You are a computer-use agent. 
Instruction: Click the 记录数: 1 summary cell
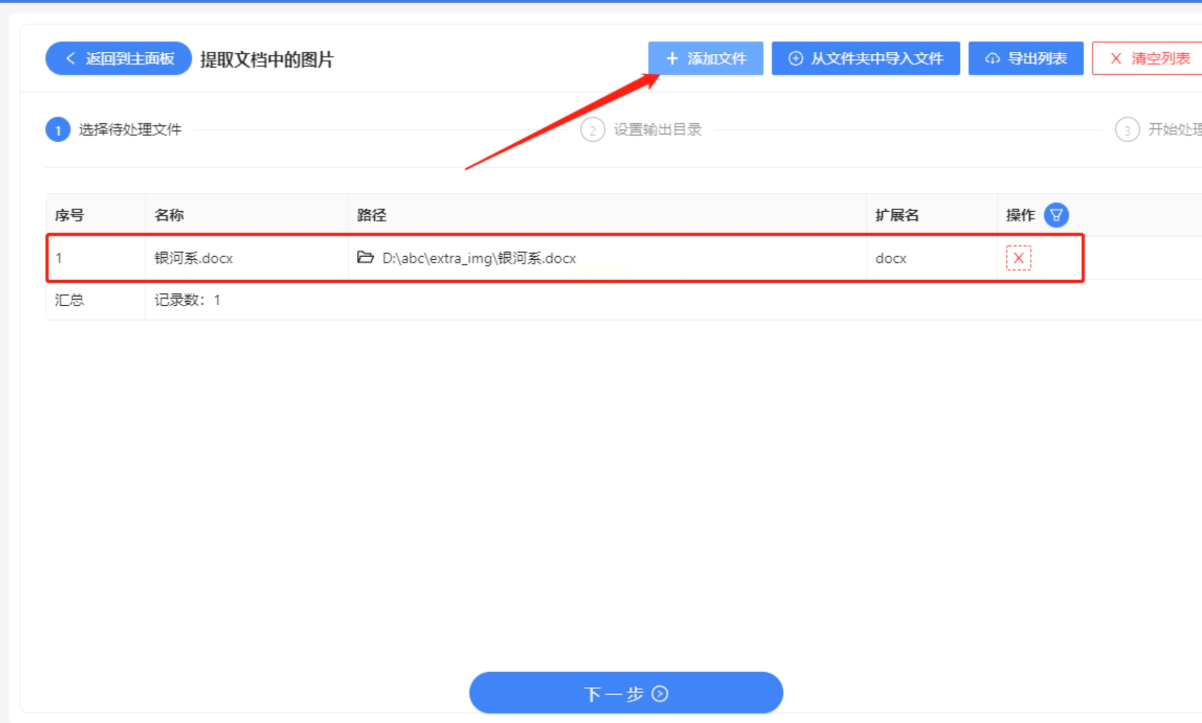click(187, 300)
